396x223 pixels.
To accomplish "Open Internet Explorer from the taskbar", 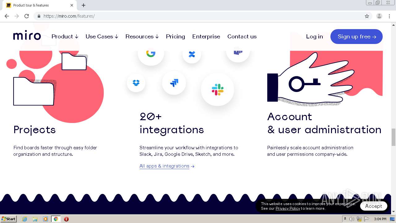I will tap(25, 219).
